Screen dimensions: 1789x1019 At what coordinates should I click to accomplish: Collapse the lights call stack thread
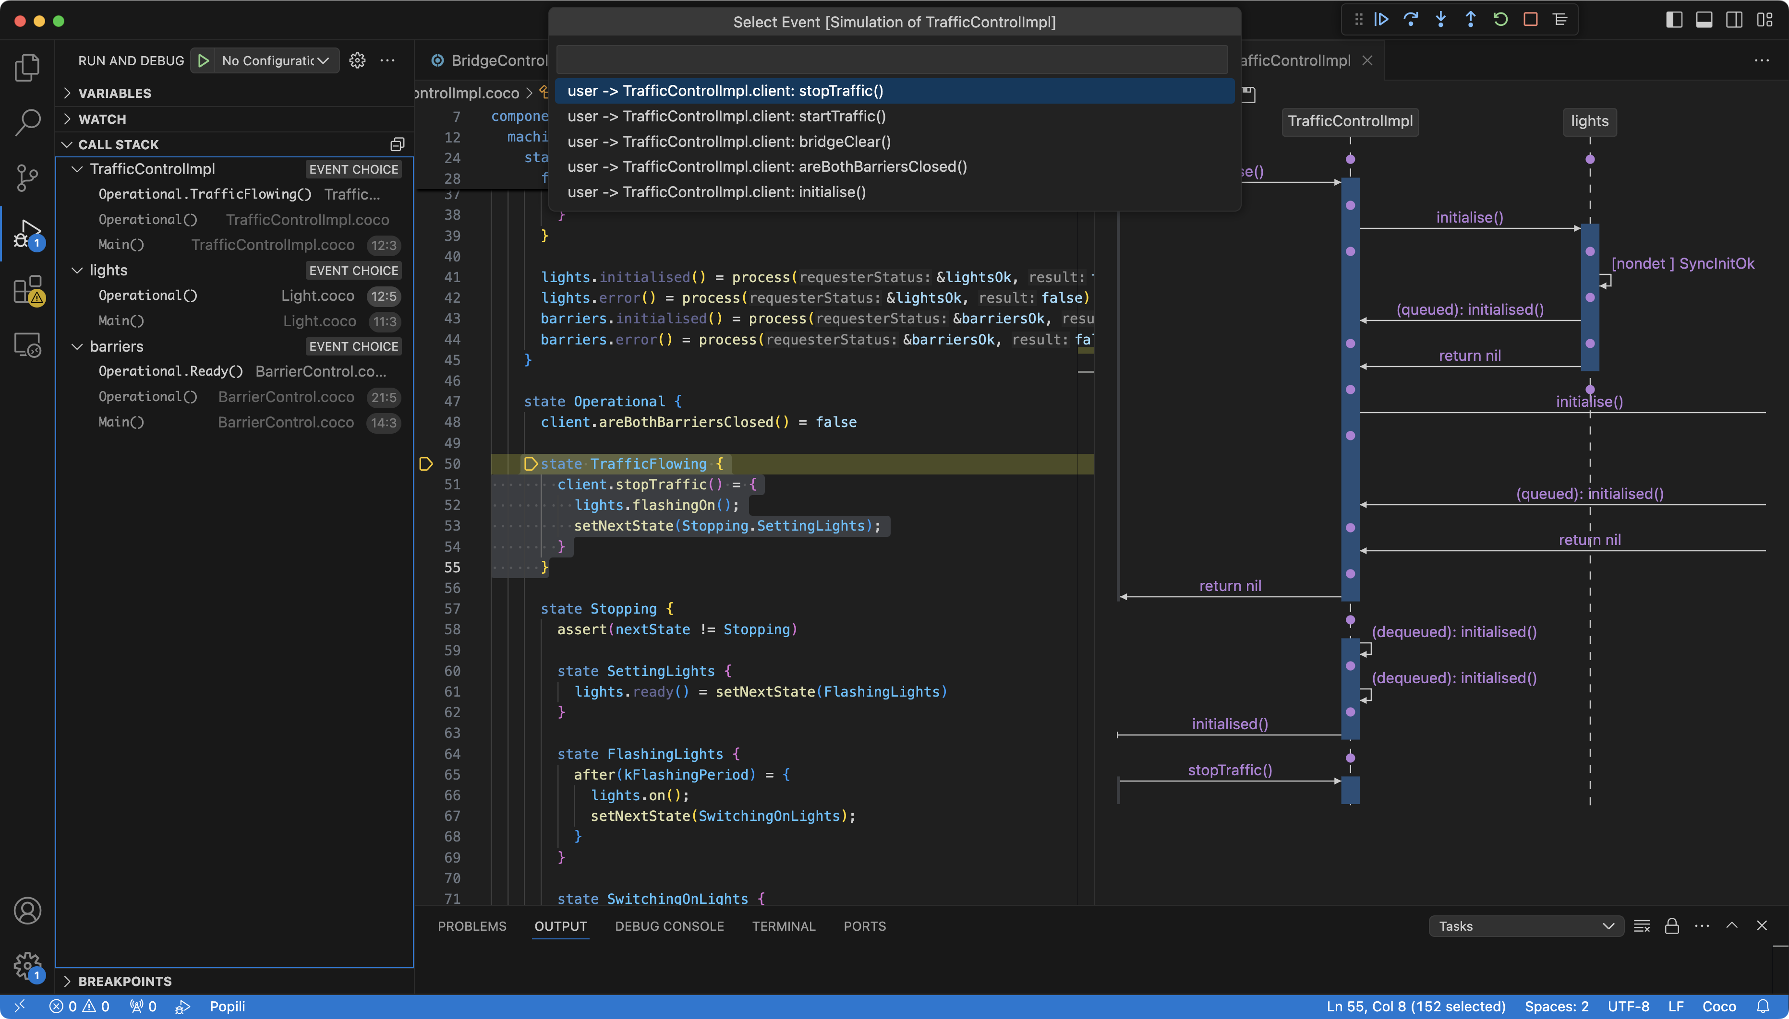[77, 270]
